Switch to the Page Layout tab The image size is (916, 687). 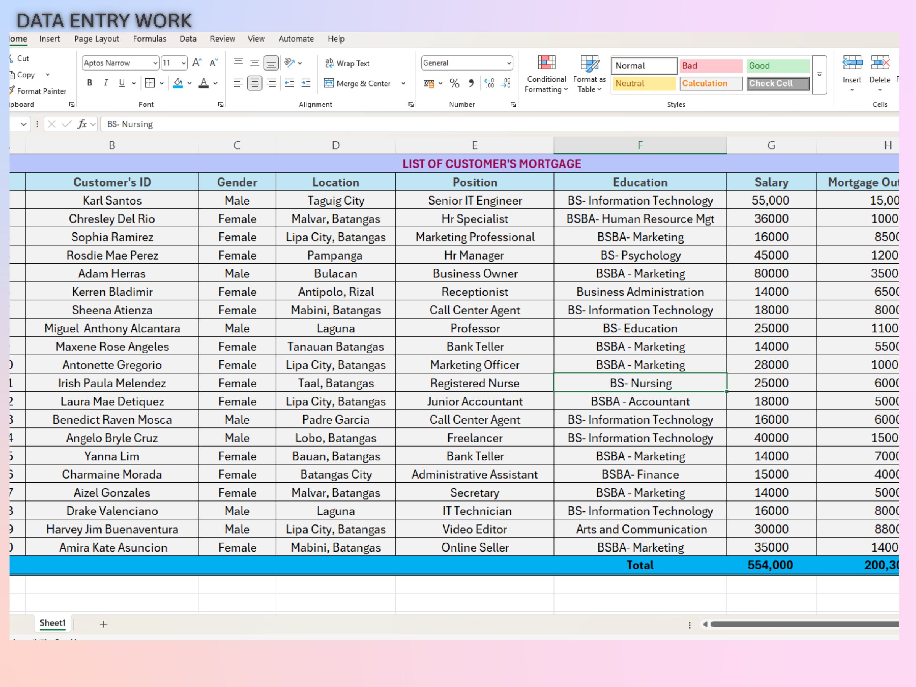pos(97,39)
